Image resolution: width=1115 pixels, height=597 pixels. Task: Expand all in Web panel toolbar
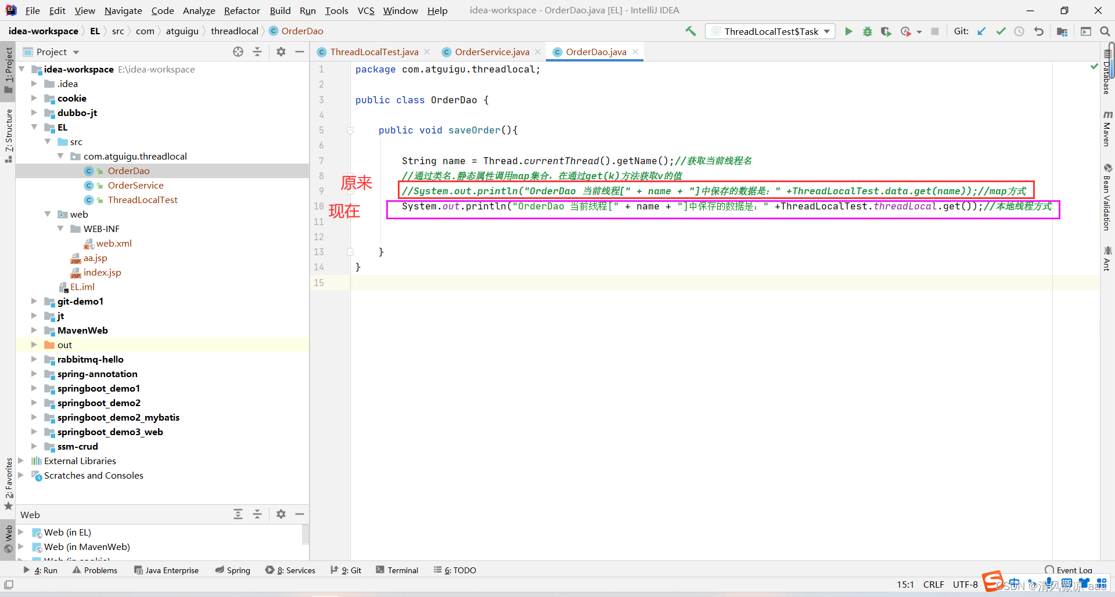click(x=238, y=514)
